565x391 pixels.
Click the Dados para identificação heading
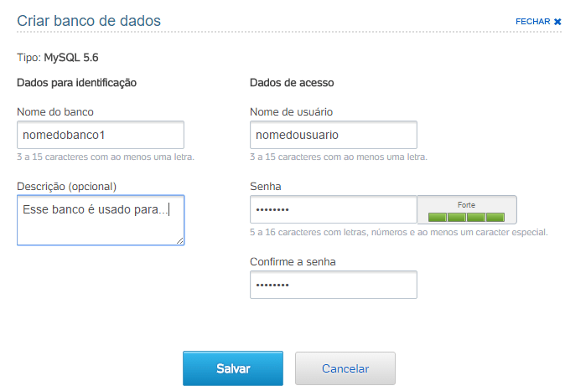click(x=77, y=83)
